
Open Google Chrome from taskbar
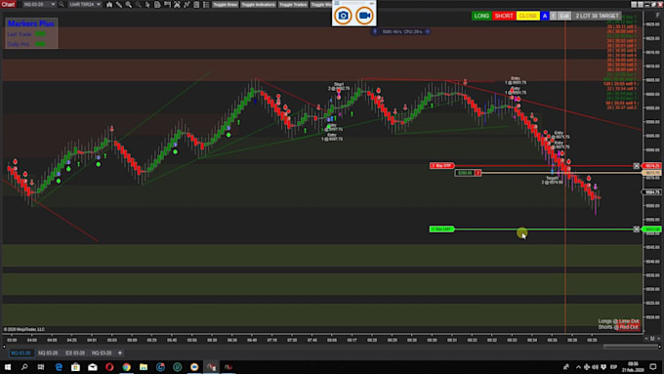click(x=126, y=367)
